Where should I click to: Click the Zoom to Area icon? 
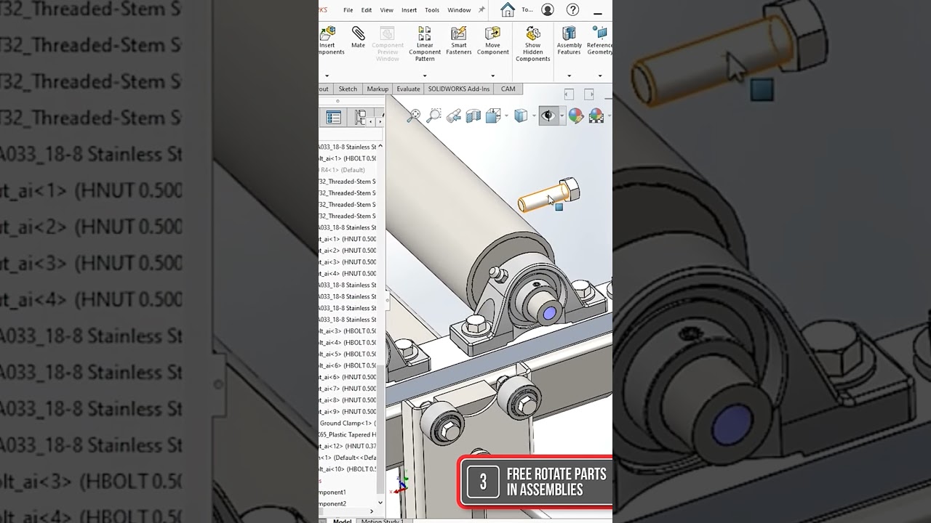pos(434,115)
